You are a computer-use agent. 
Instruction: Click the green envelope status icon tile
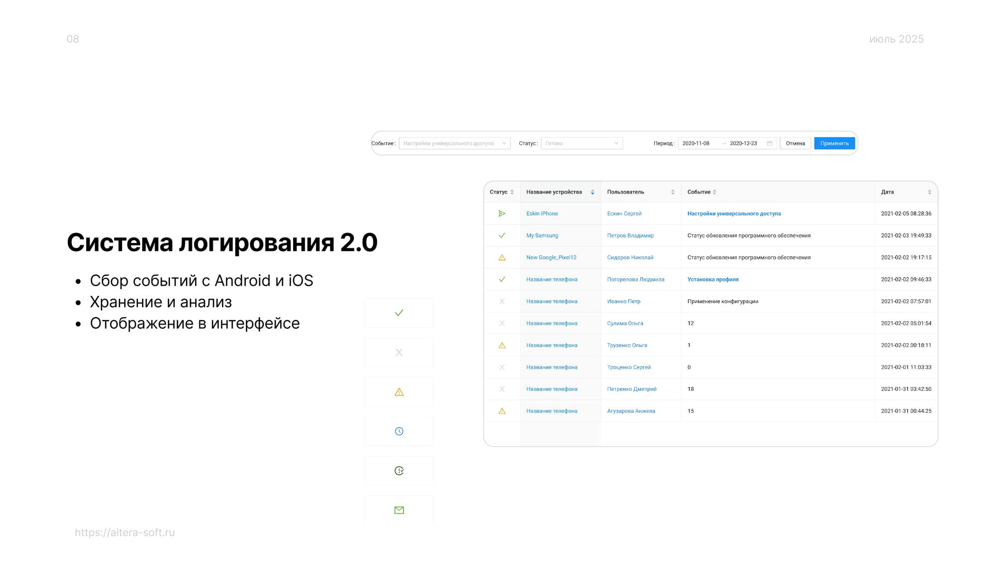coord(399,510)
